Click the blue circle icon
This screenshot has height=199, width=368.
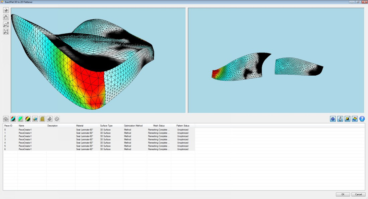(x=333, y=119)
